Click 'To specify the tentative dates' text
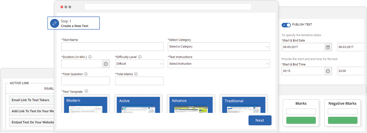 [301, 35]
